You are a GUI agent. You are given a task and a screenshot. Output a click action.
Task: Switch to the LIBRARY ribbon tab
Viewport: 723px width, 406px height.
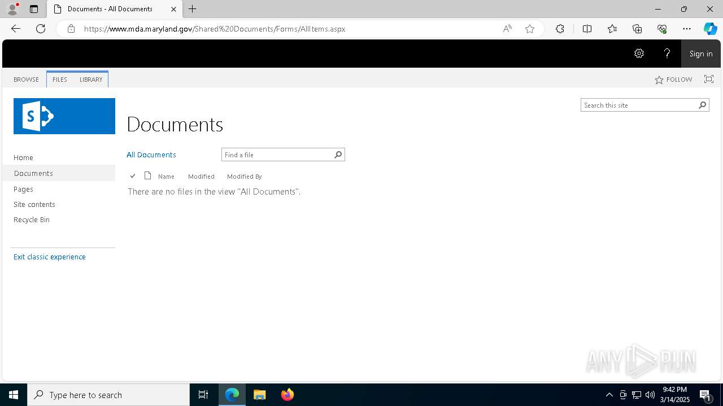tap(91, 80)
